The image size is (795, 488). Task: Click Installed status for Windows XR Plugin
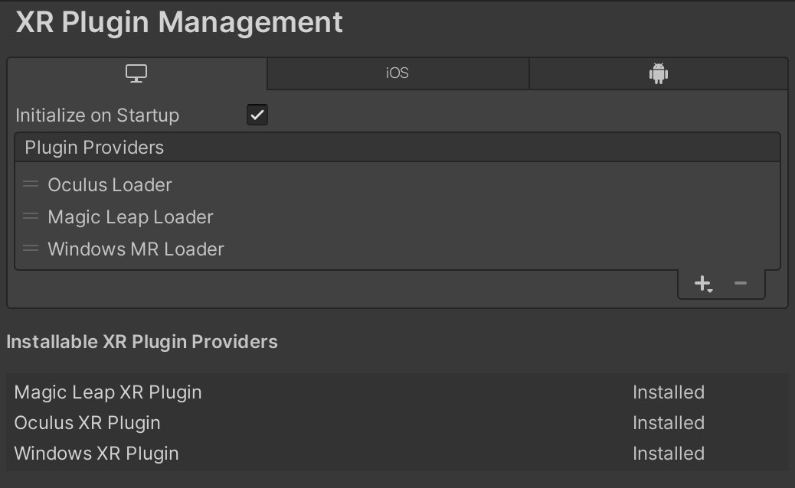click(668, 454)
